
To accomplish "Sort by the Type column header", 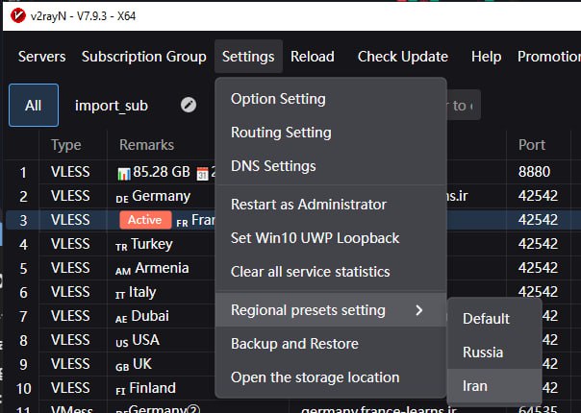I will pos(66,145).
